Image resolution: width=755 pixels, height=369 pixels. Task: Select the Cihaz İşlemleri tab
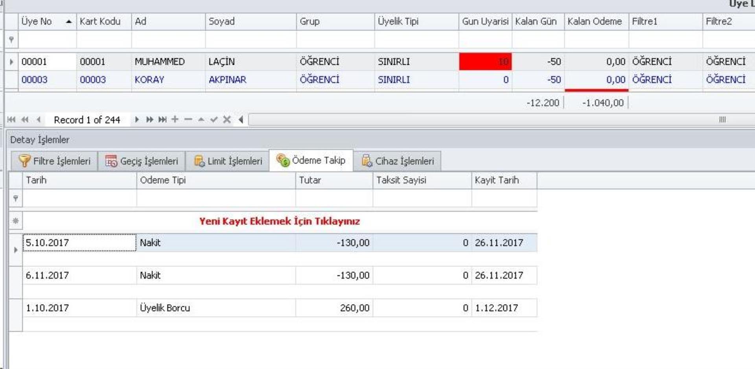398,161
